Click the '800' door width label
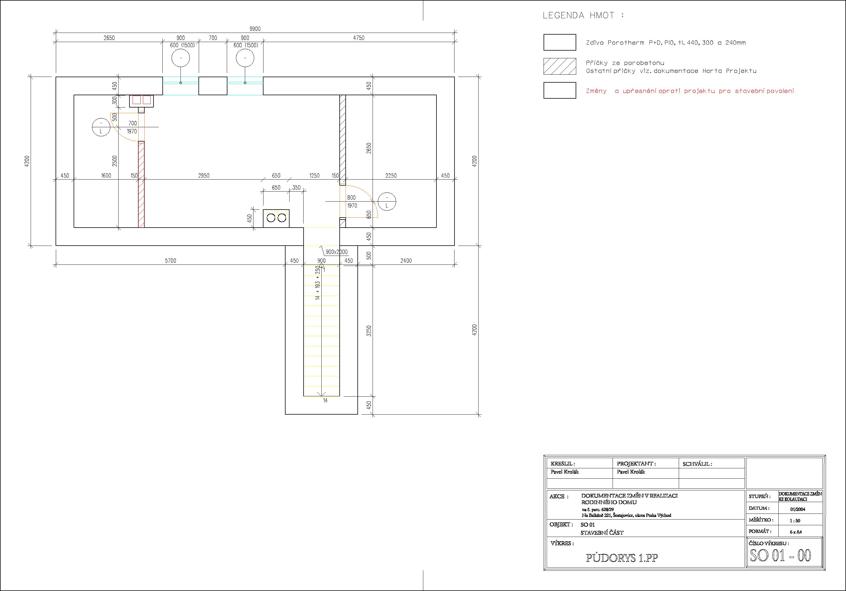 351,198
